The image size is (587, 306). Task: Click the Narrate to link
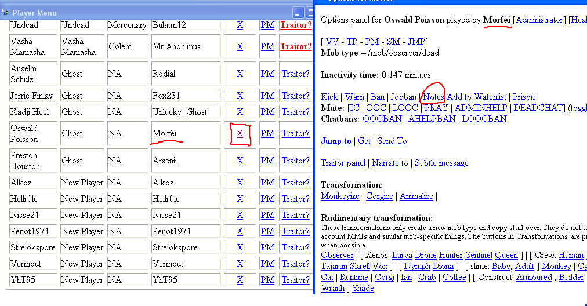point(390,163)
